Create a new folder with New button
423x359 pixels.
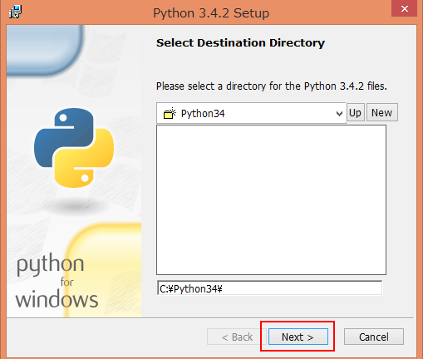coord(382,113)
